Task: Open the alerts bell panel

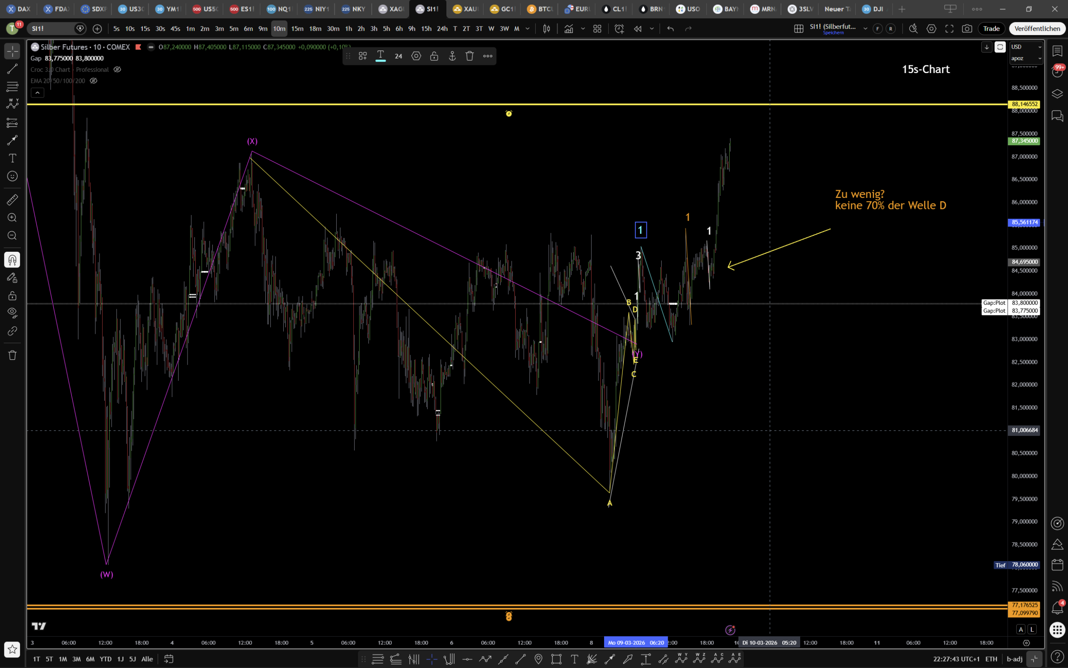Action: click(x=1057, y=608)
